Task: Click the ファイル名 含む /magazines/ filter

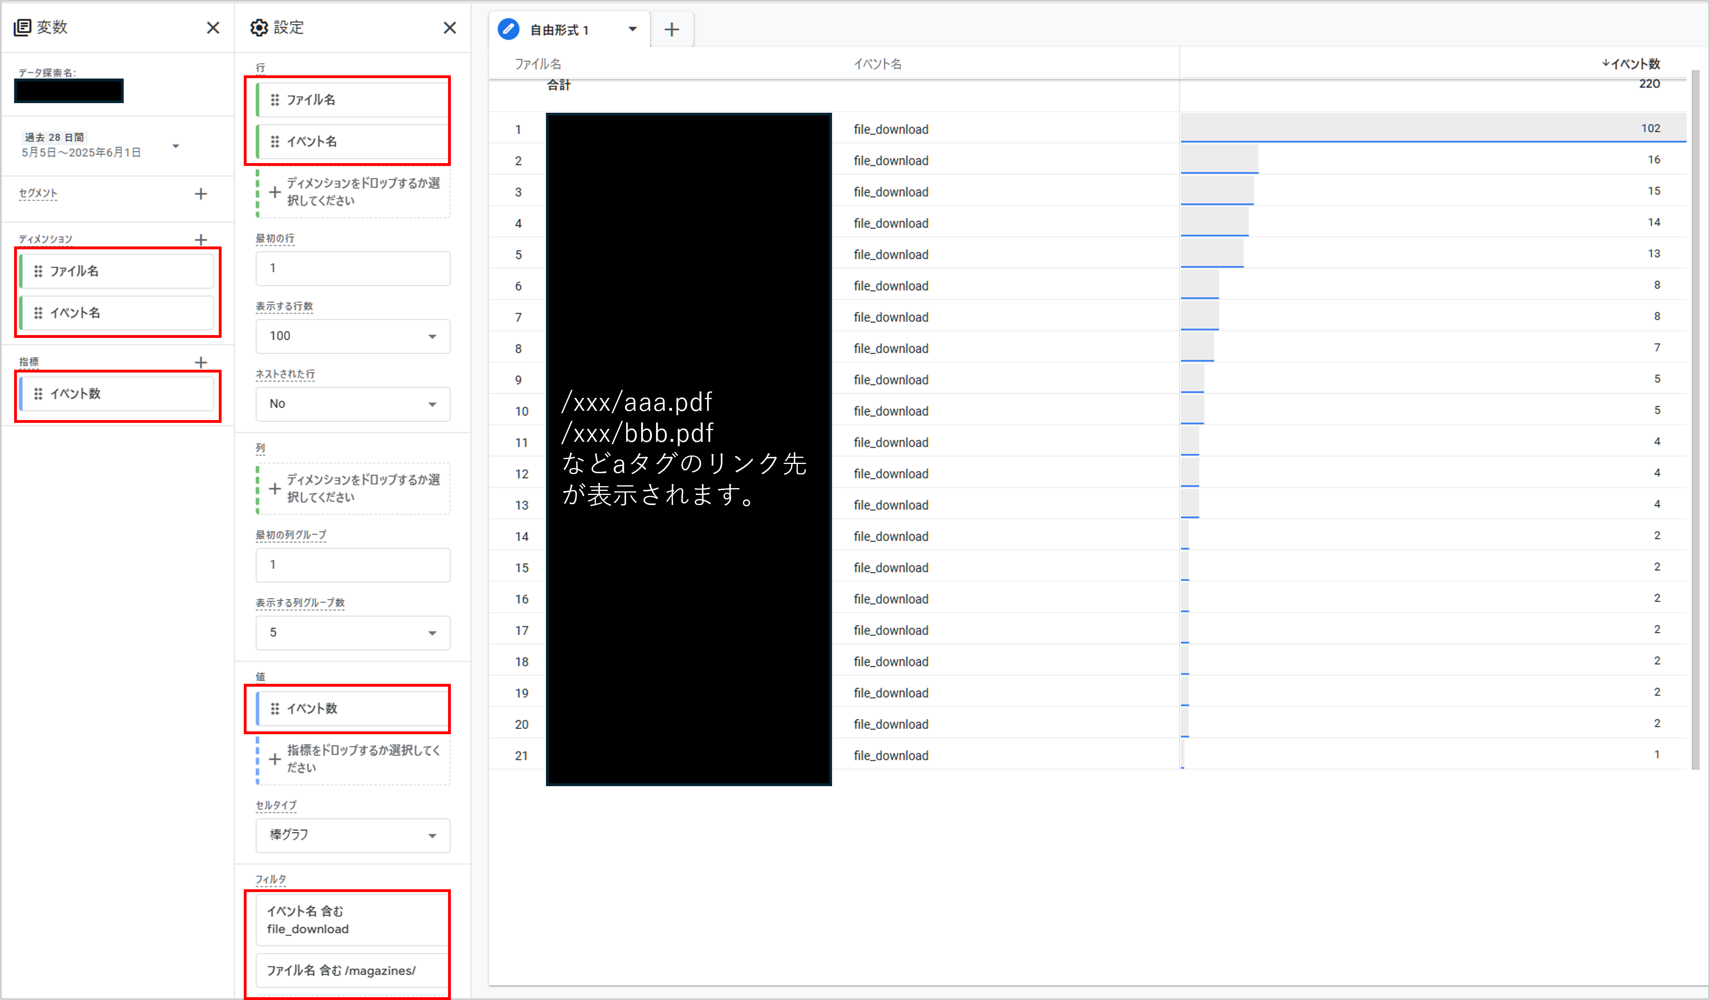Action: click(351, 971)
